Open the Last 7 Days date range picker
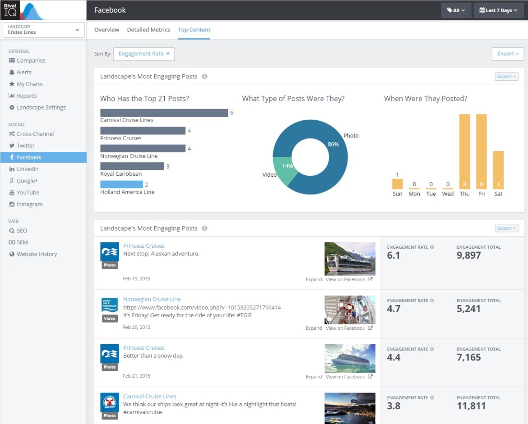The image size is (528, 424). (498, 10)
